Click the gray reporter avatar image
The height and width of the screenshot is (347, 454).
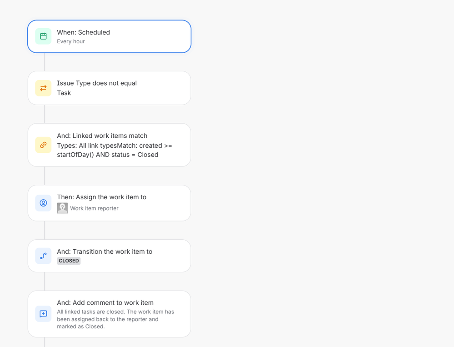(62, 208)
